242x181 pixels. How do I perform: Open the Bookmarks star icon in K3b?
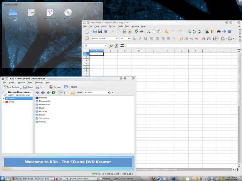pyautogui.click(x=73, y=92)
